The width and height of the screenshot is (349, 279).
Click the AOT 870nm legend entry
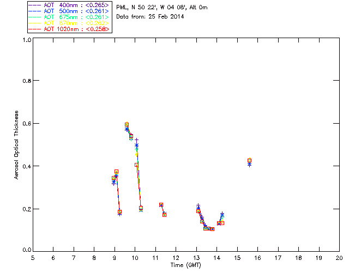[69, 23]
